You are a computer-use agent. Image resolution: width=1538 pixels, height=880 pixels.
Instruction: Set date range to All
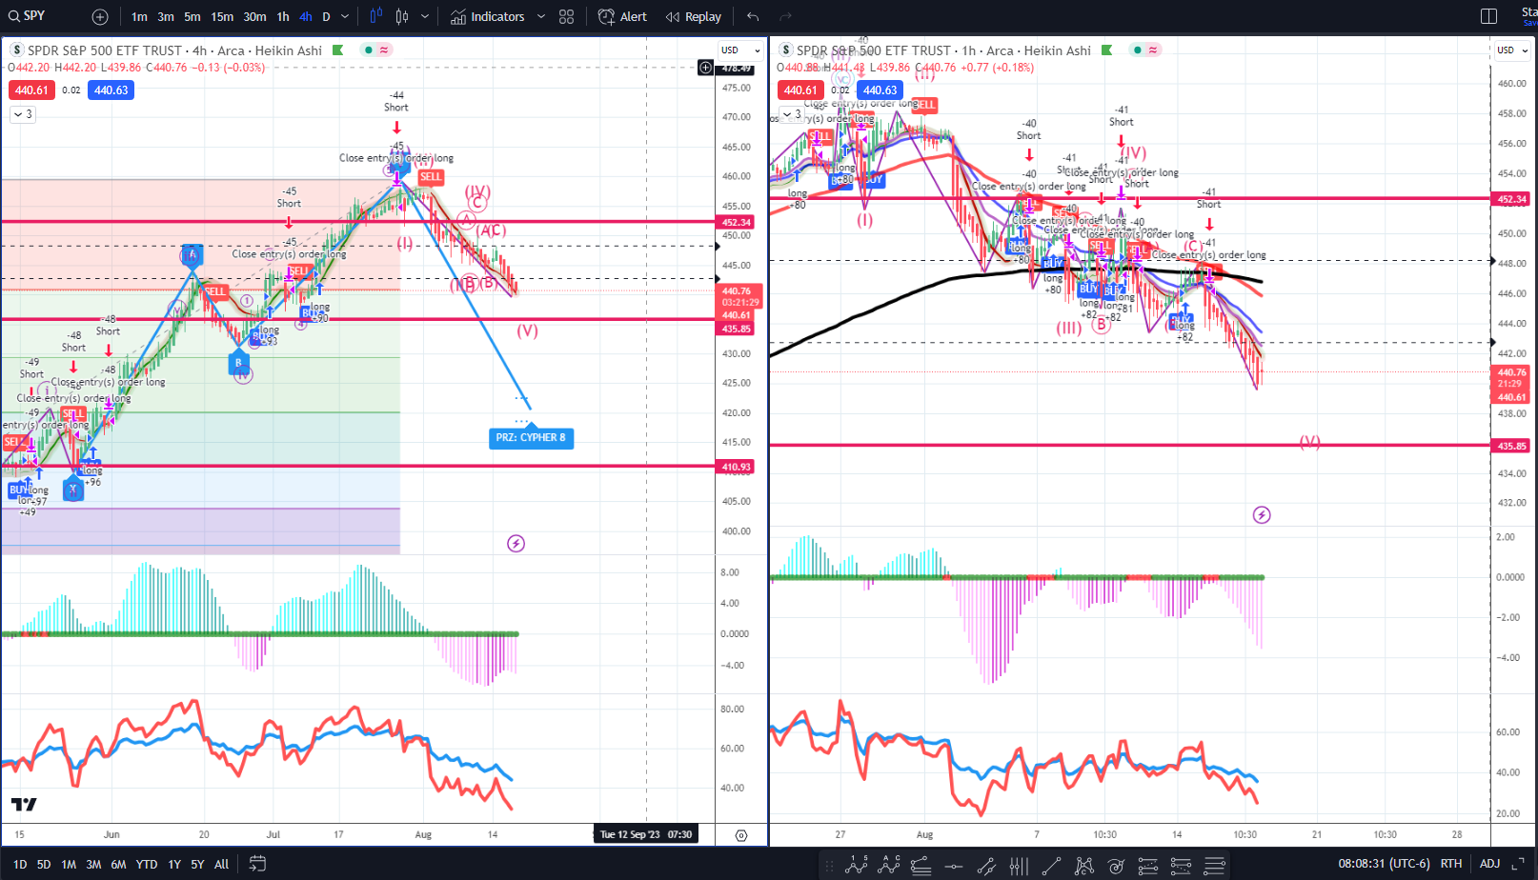pos(221,864)
